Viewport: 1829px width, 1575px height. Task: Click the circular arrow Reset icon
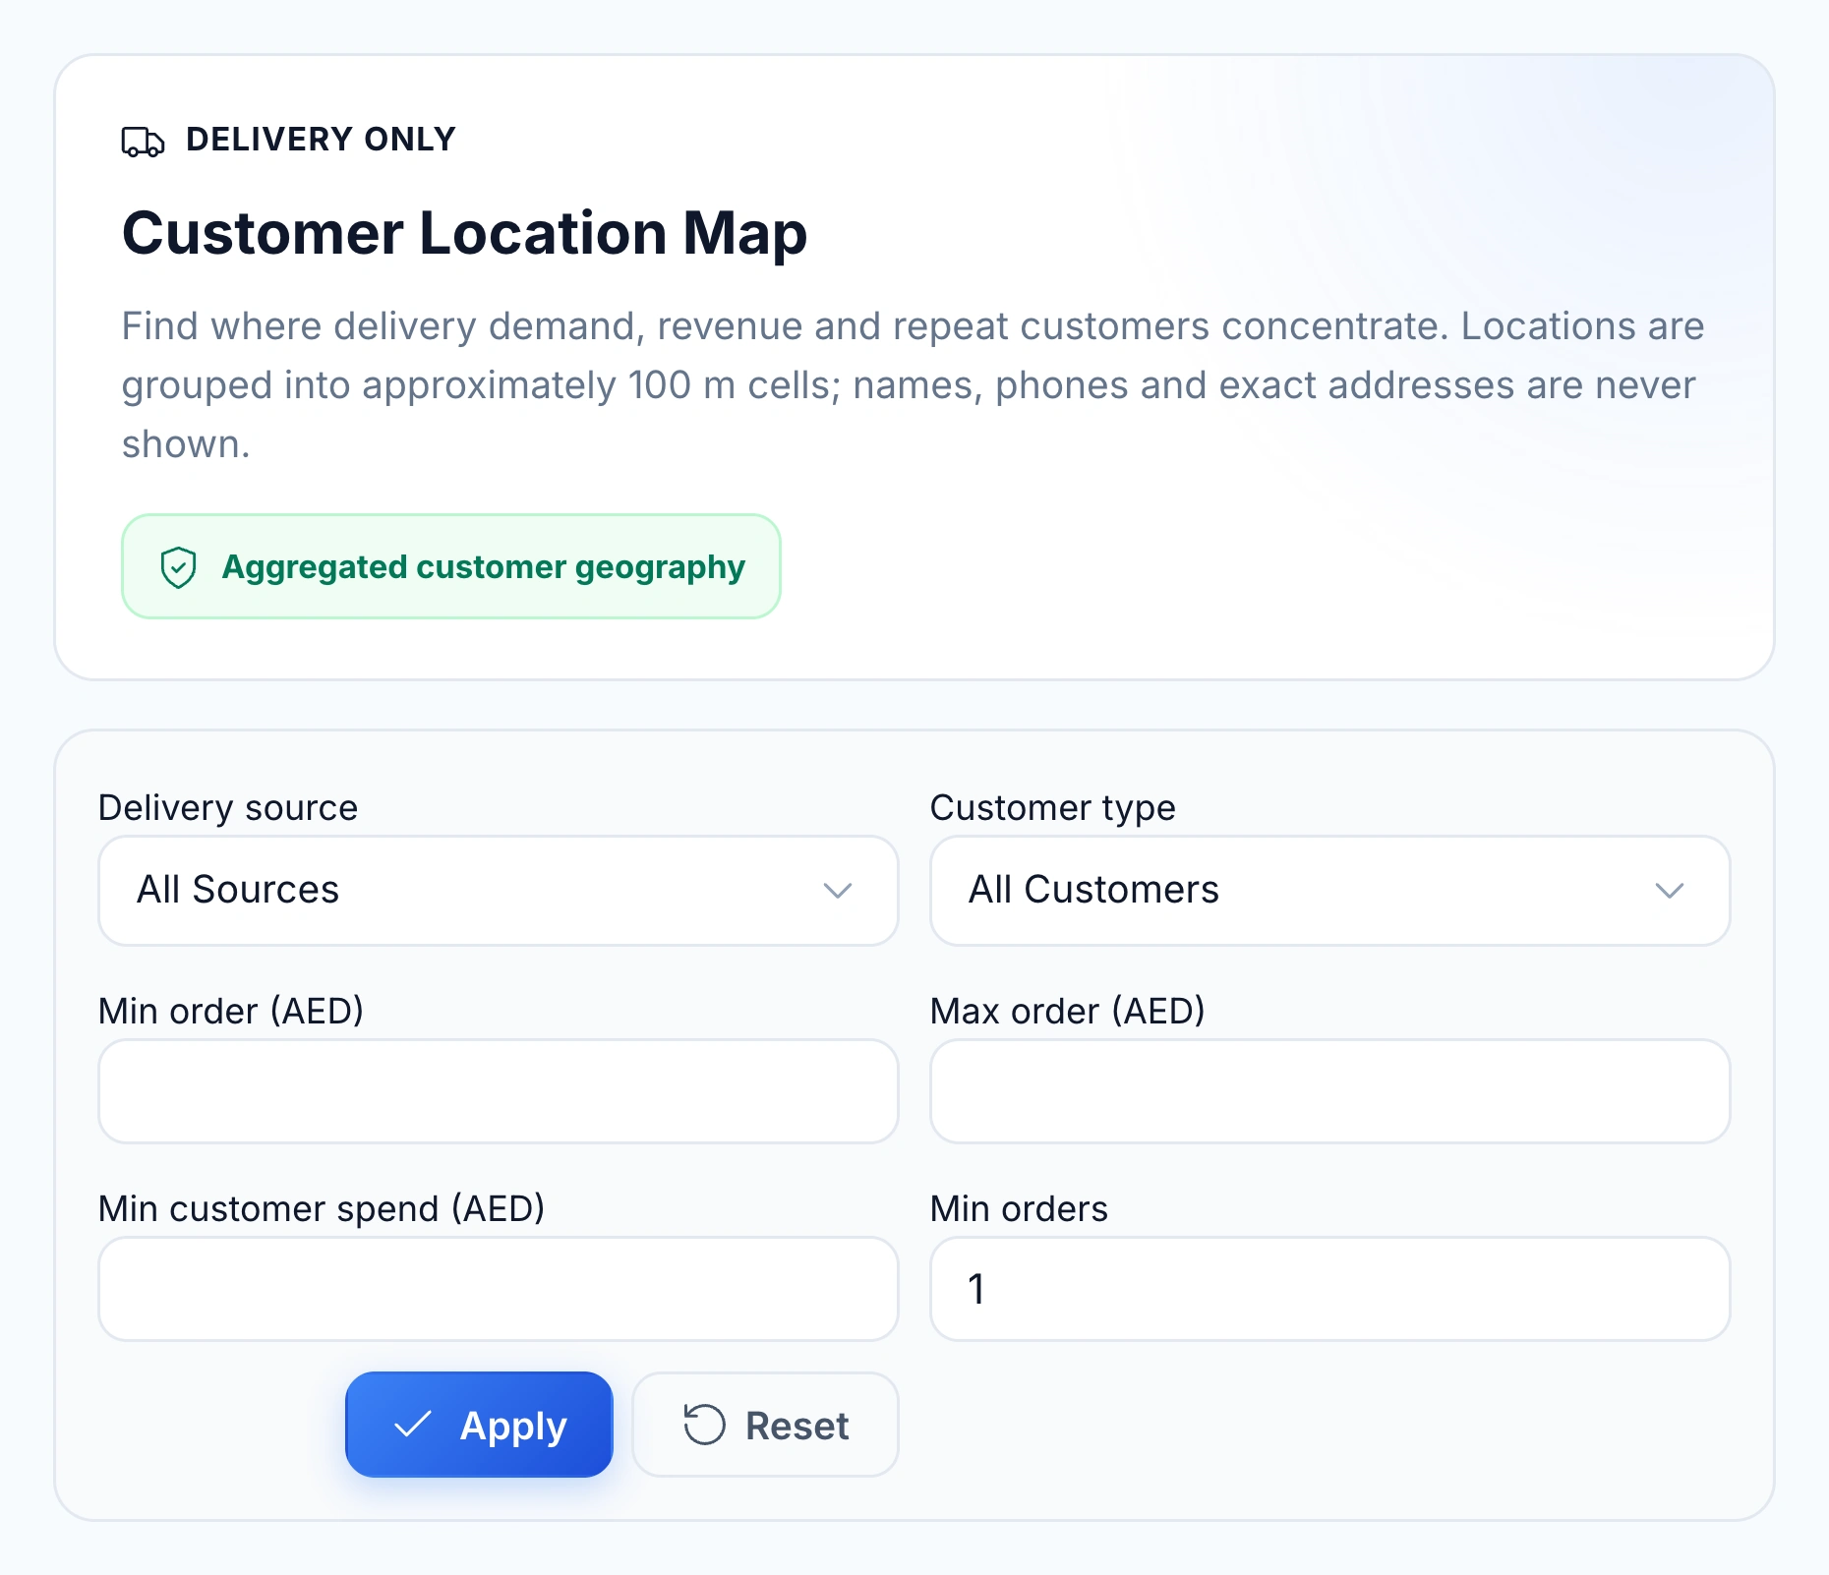pos(704,1425)
